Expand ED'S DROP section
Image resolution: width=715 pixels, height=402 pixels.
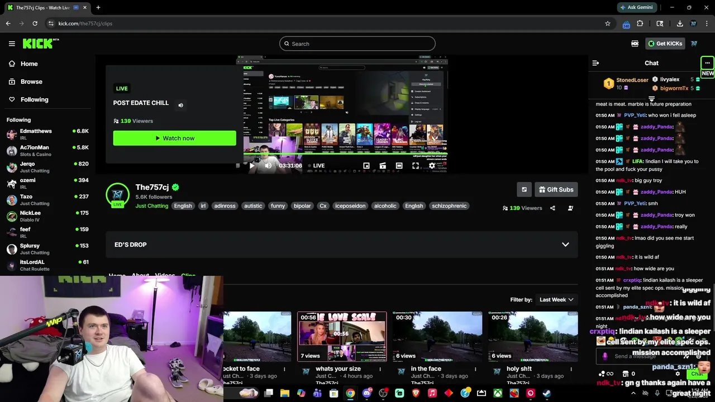341,245
